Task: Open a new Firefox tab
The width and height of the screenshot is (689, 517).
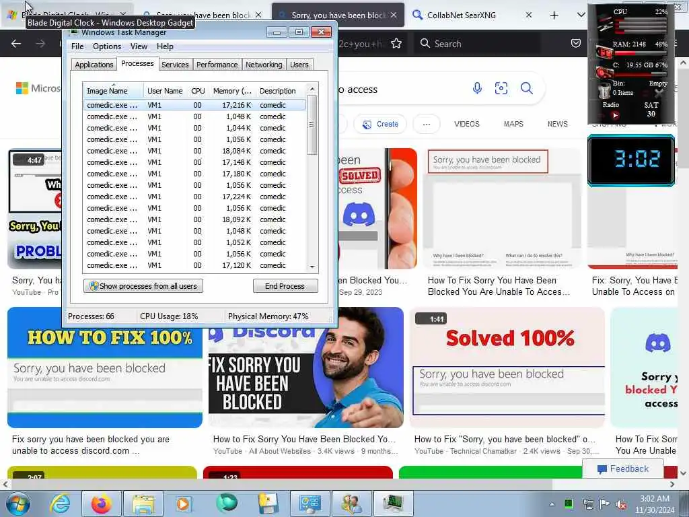Action: coord(554,15)
